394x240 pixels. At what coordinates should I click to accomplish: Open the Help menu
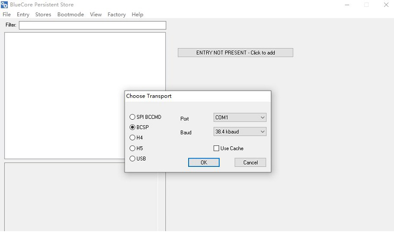(x=137, y=15)
